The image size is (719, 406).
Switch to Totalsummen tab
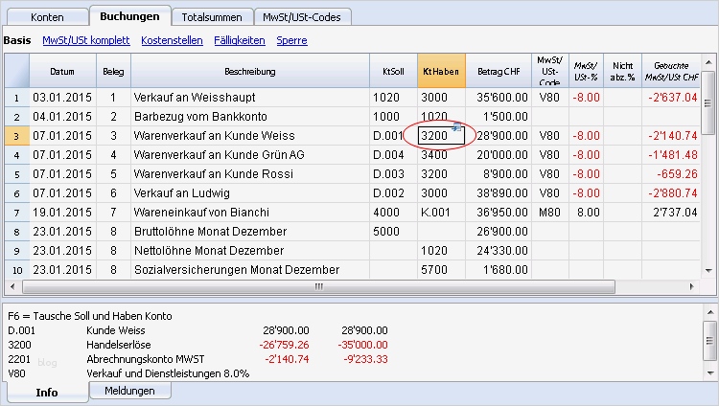pos(213,17)
